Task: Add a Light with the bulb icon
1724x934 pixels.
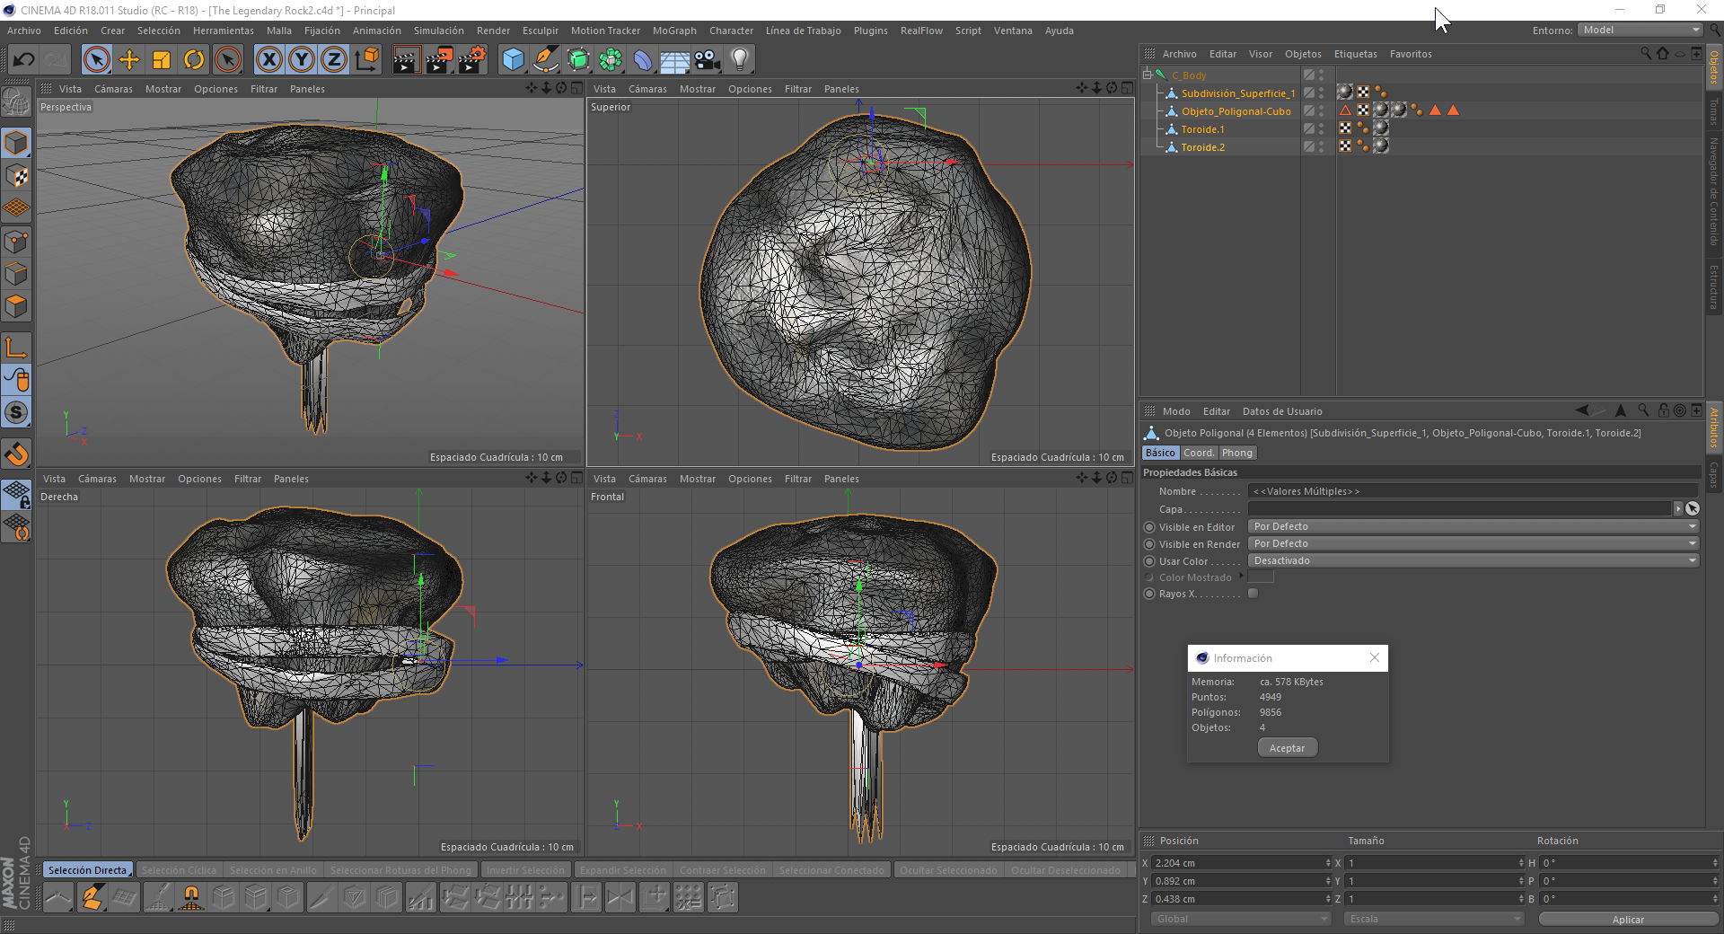Action: coord(740,60)
